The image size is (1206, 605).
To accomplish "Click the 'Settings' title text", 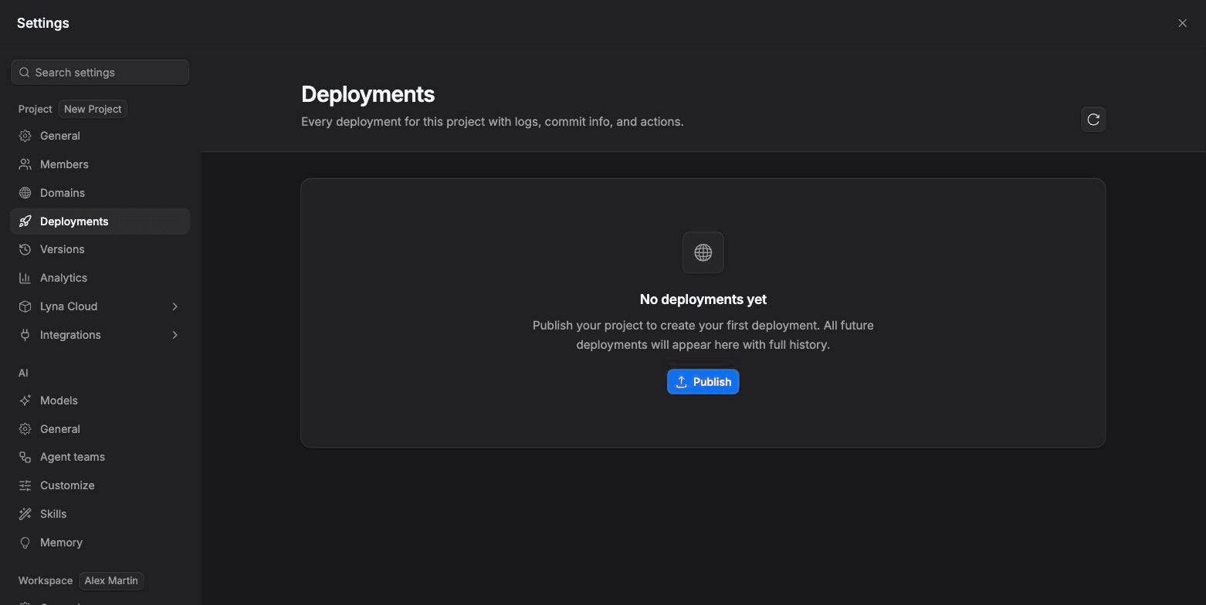I will coord(43,23).
